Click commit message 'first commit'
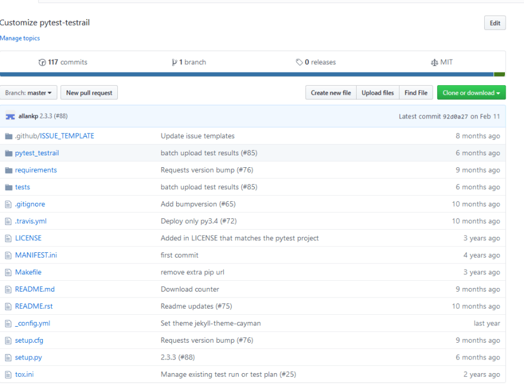Screen dimensions: 524x385 (x=179, y=255)
